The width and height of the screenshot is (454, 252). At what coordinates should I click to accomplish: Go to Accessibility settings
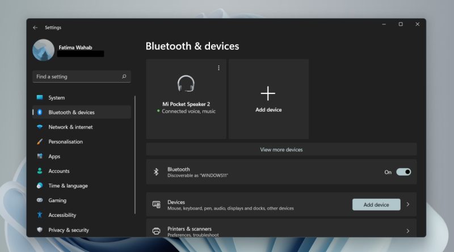tap(82, 215)
